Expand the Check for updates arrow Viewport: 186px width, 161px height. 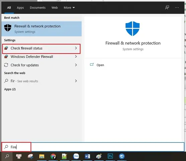(76, 65)
